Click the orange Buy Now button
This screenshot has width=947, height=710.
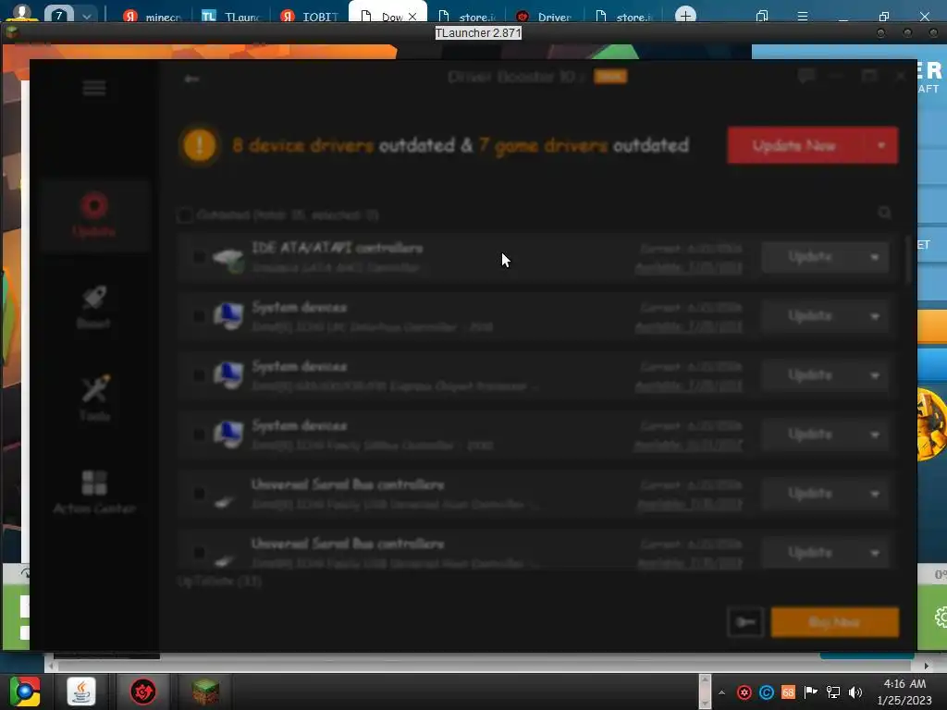coord(835,622)
